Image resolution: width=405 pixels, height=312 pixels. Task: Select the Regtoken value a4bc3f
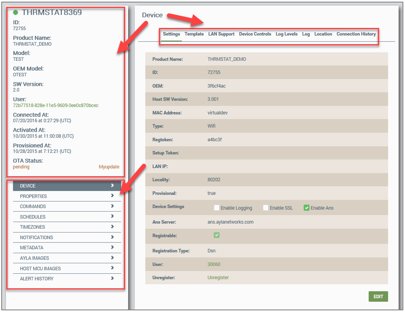[x=214, y=140]
